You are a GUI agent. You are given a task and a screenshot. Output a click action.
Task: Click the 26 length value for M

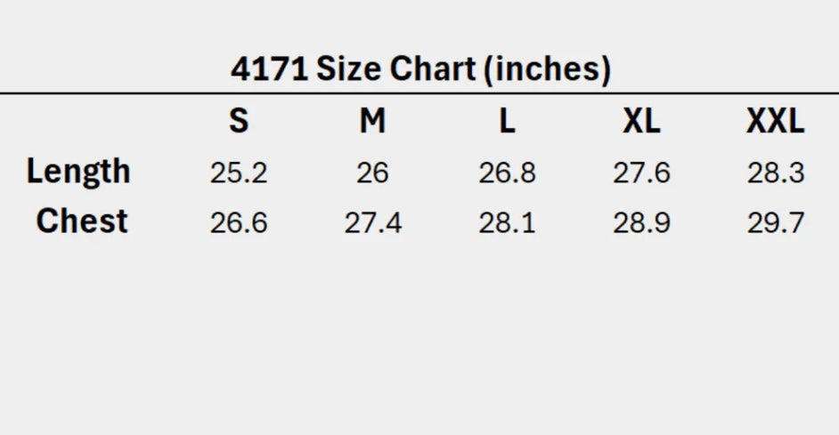[x=372, y=173]
